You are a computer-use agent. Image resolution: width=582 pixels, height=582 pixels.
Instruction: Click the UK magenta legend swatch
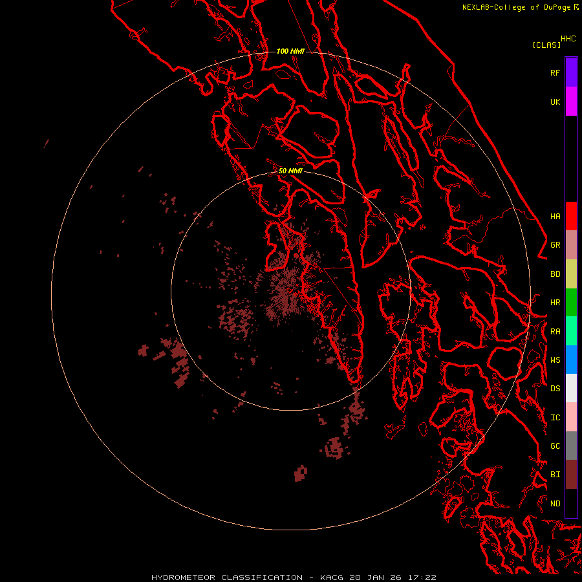(x=571, y=102)
